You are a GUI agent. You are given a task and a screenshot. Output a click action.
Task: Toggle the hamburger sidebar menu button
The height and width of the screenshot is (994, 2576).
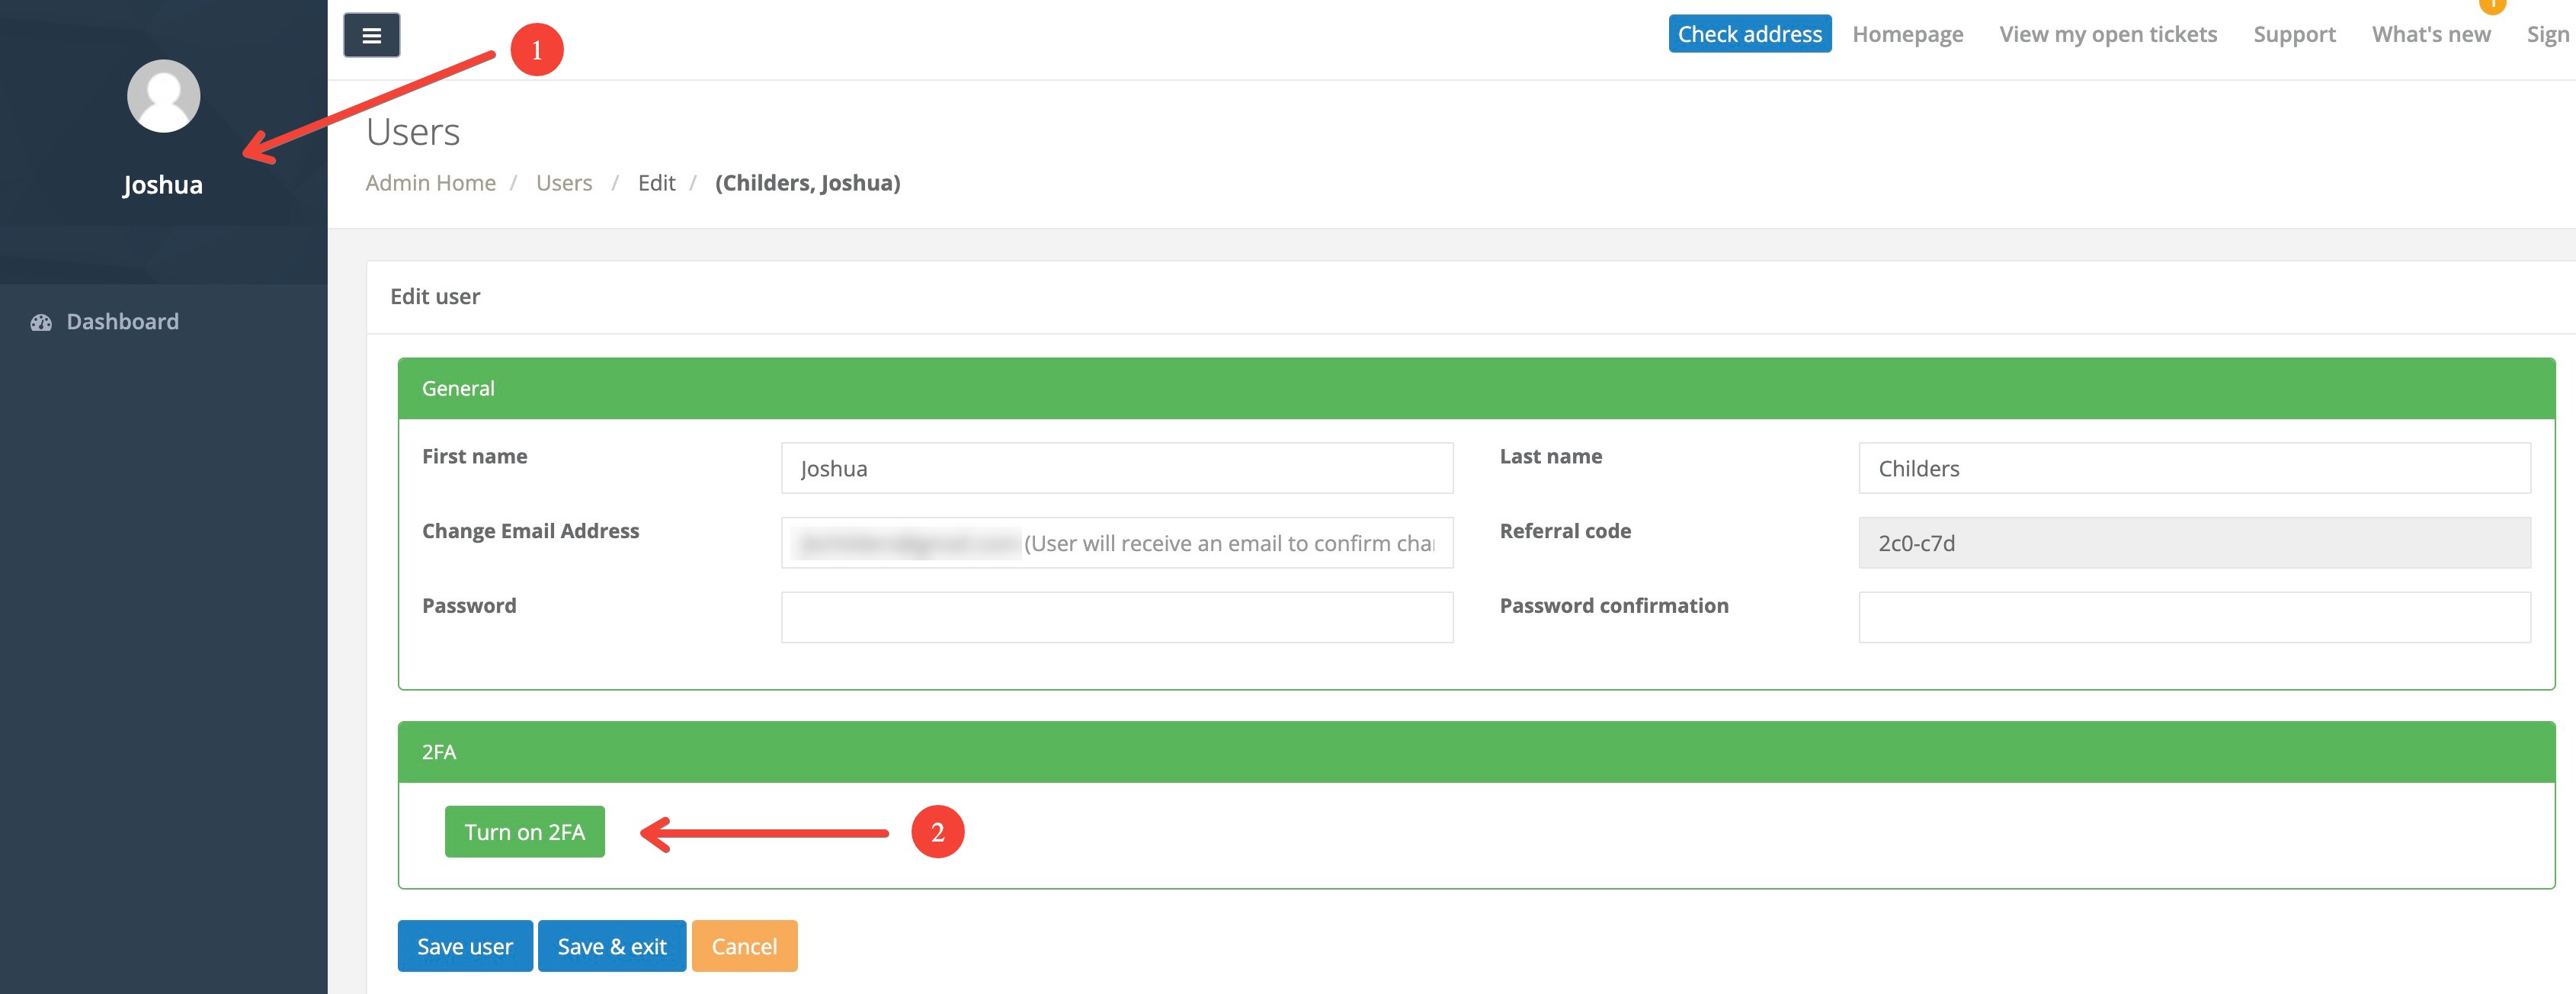371,35
